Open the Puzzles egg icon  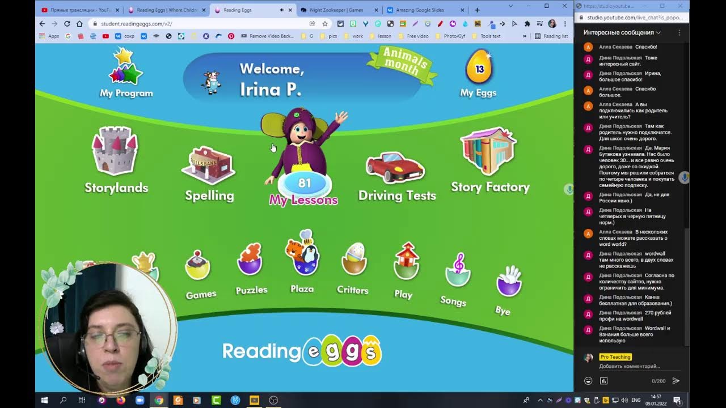pyautogui.click(x=250, y=260)
